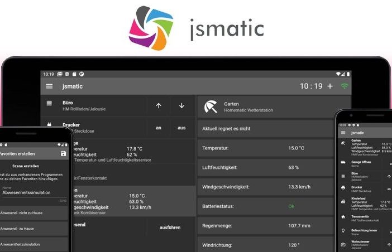Tap the Büro blinds icon on tablet
This screenshot has width=392, height=252.
[49, 103]
